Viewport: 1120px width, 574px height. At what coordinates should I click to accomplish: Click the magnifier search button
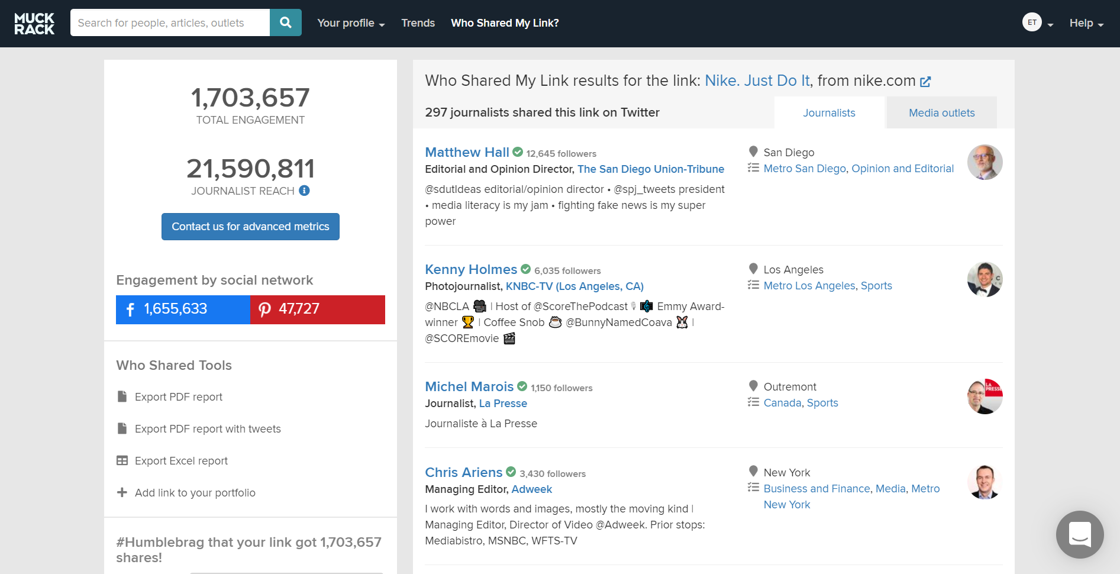pos(286,22)
